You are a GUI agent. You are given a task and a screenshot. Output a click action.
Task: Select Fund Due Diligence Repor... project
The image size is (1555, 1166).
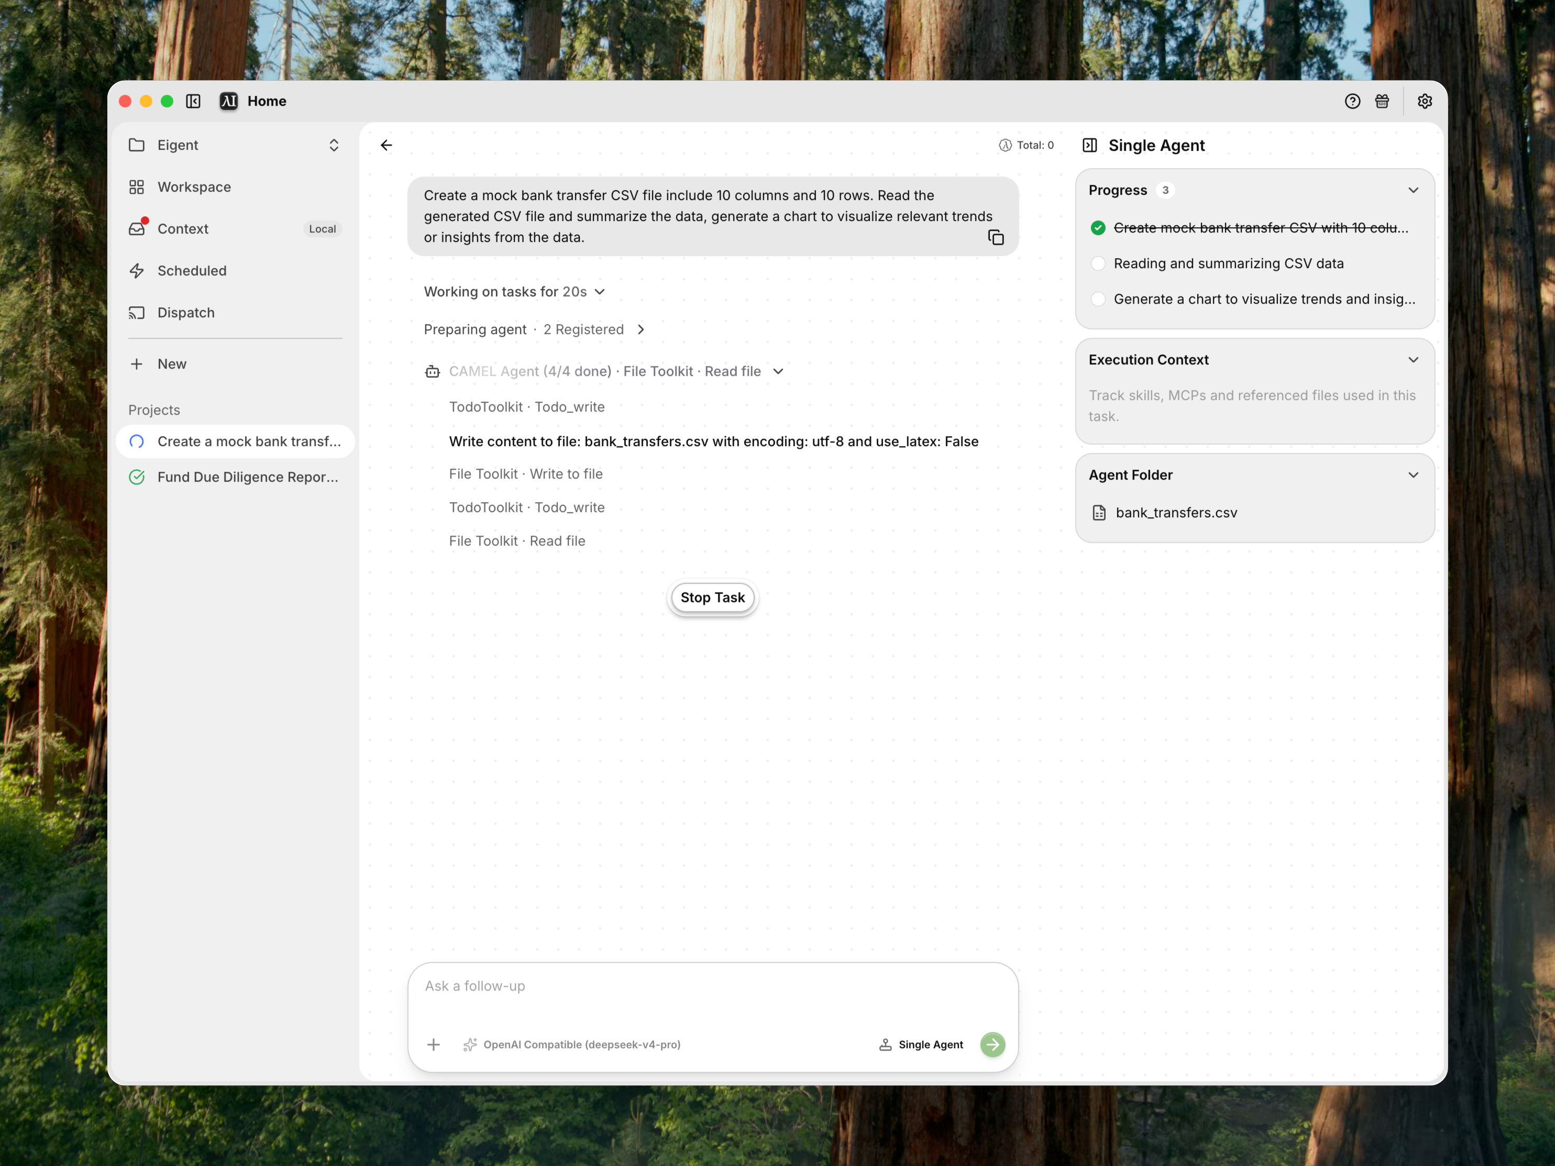[235, 477]
